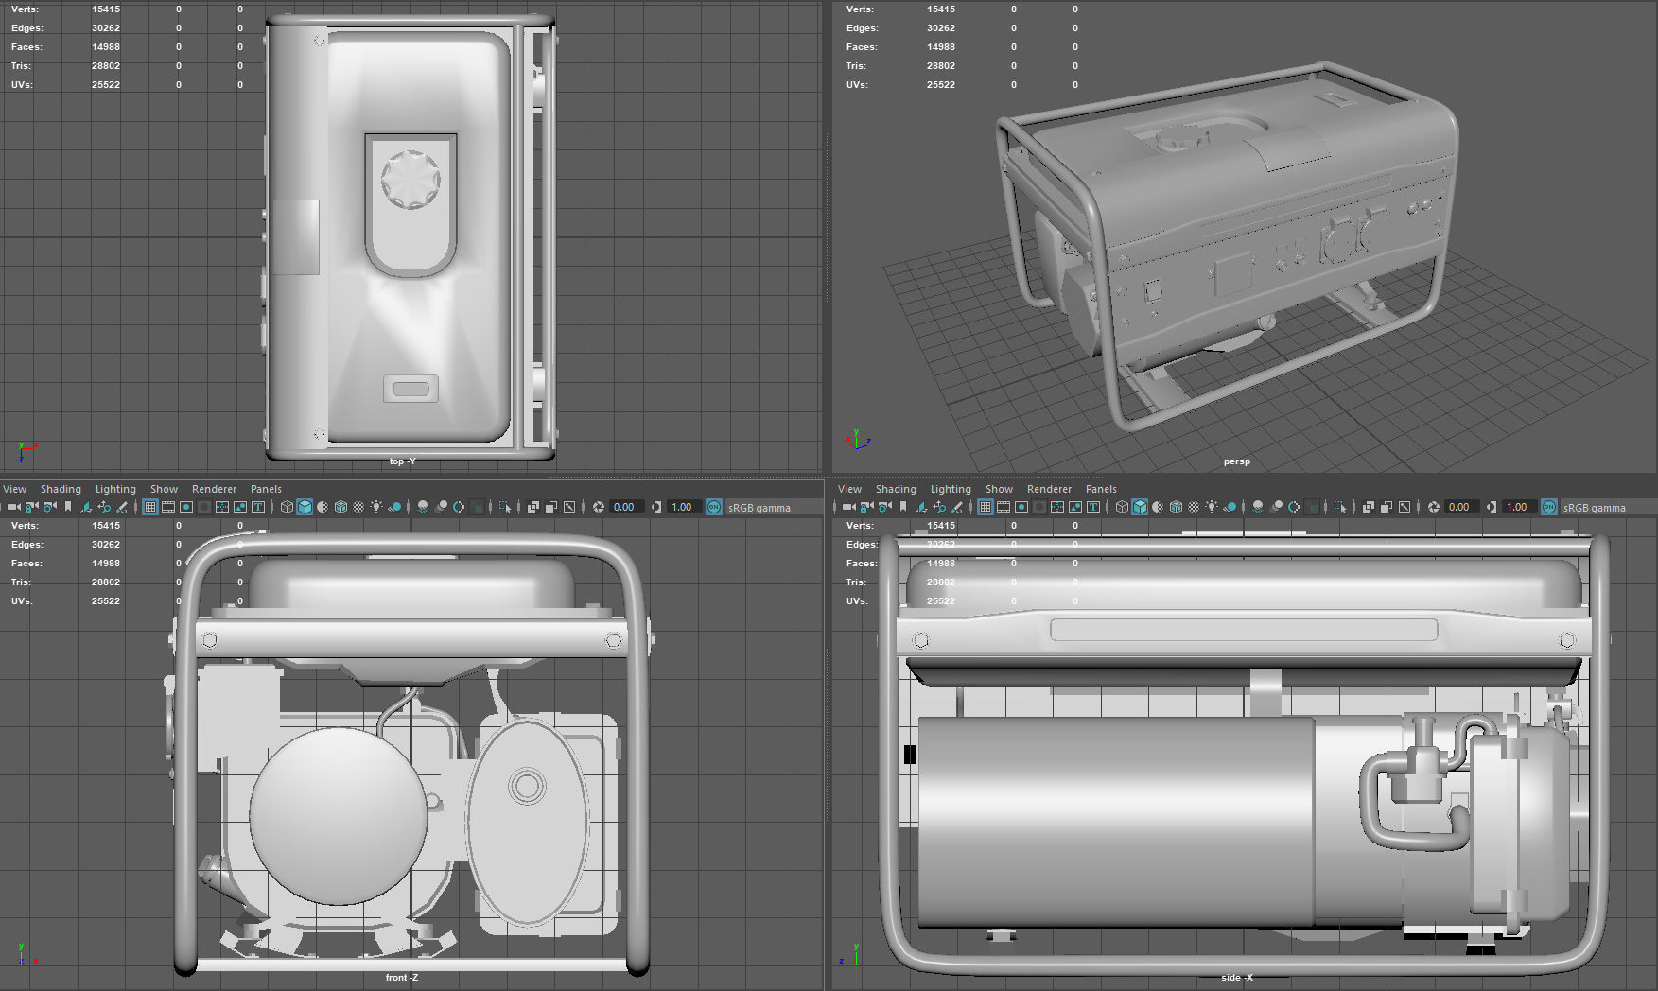Click Bookmarks icon in front -Z panel toolbar

click(68, 507)
